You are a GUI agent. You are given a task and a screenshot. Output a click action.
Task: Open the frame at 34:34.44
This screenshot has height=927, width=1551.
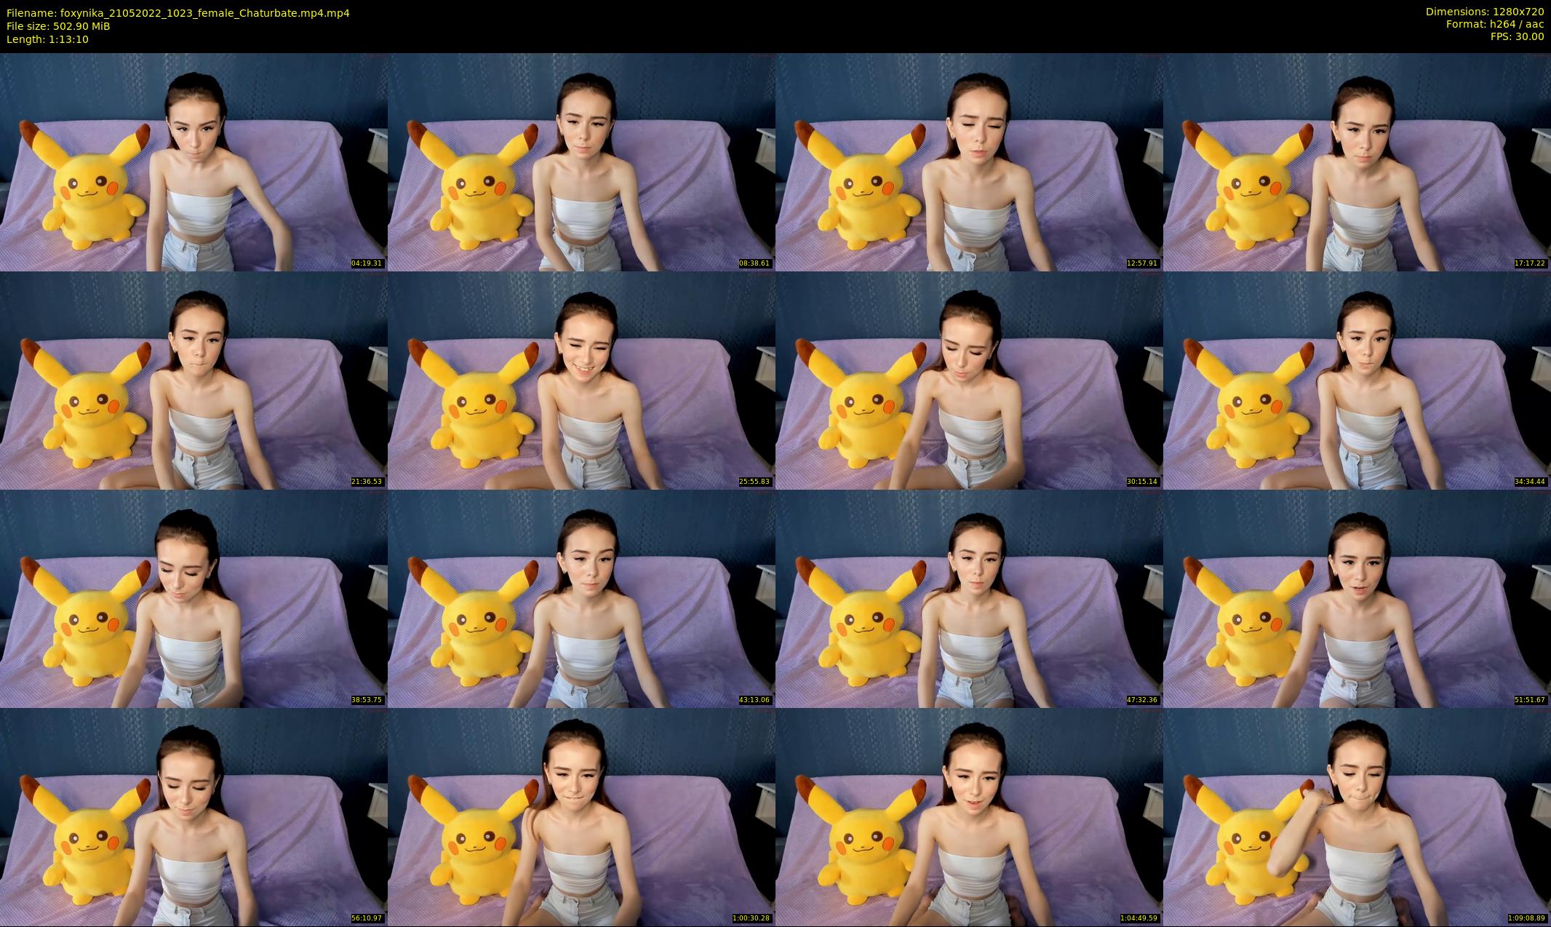pos(1357,380)
